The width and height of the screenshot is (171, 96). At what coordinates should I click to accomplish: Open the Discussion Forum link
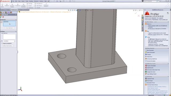tap(151, 83)
